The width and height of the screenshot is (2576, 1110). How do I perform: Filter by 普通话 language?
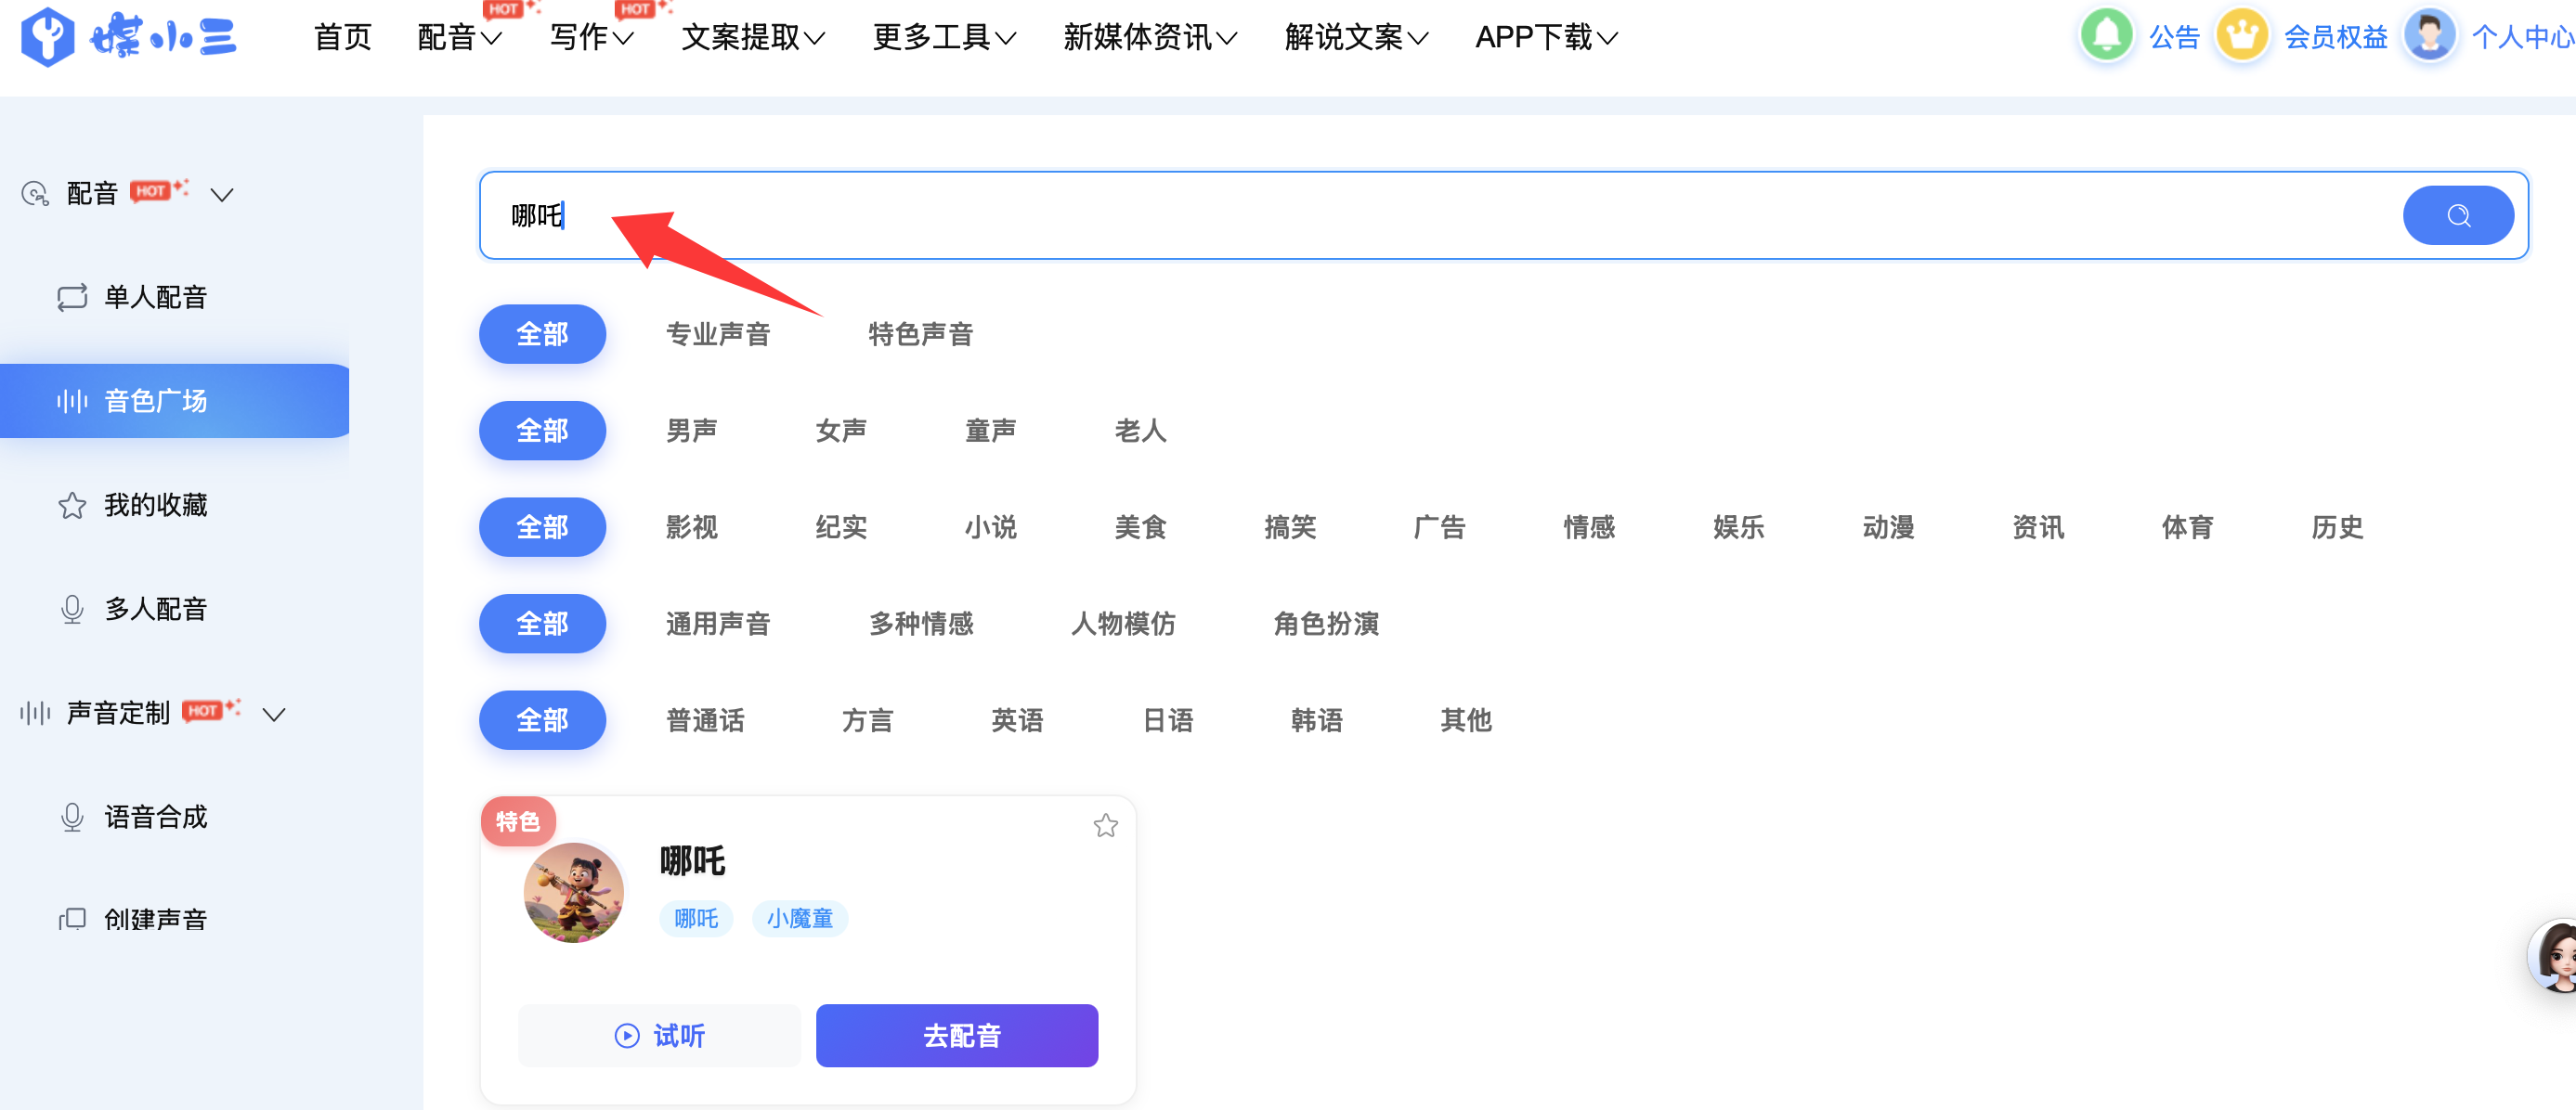click(x=705, y=720)
